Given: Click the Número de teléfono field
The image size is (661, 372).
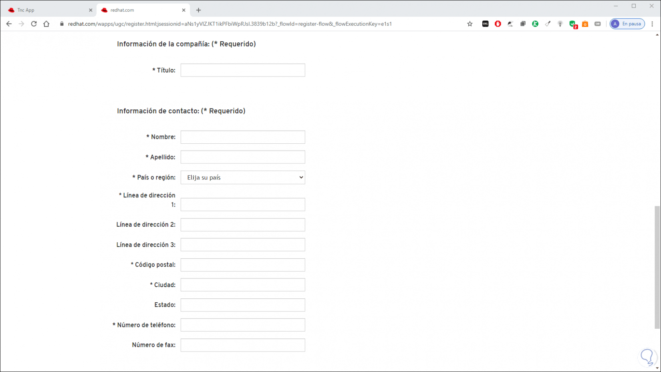Looking at the screenshot, I should pyautogui.click(x=243, y=325).
